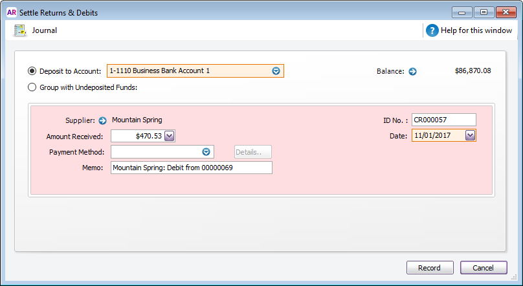
Task: Open Help for this window
Action: (x=476, y=30)
